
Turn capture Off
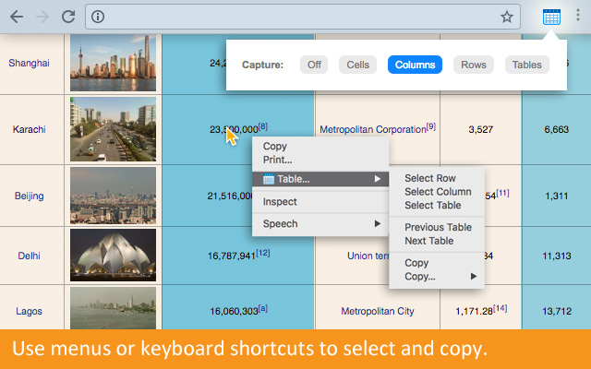pos(313,65)
